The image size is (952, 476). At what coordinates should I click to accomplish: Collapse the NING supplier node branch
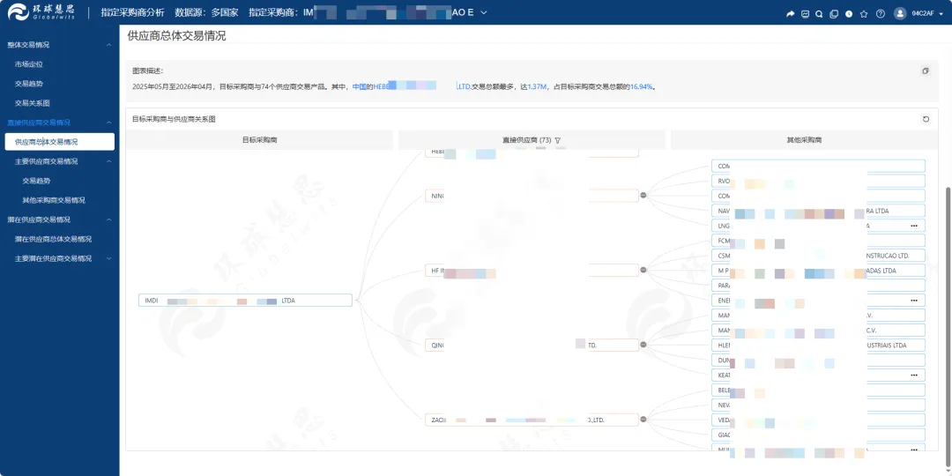(x=643, y=196)
